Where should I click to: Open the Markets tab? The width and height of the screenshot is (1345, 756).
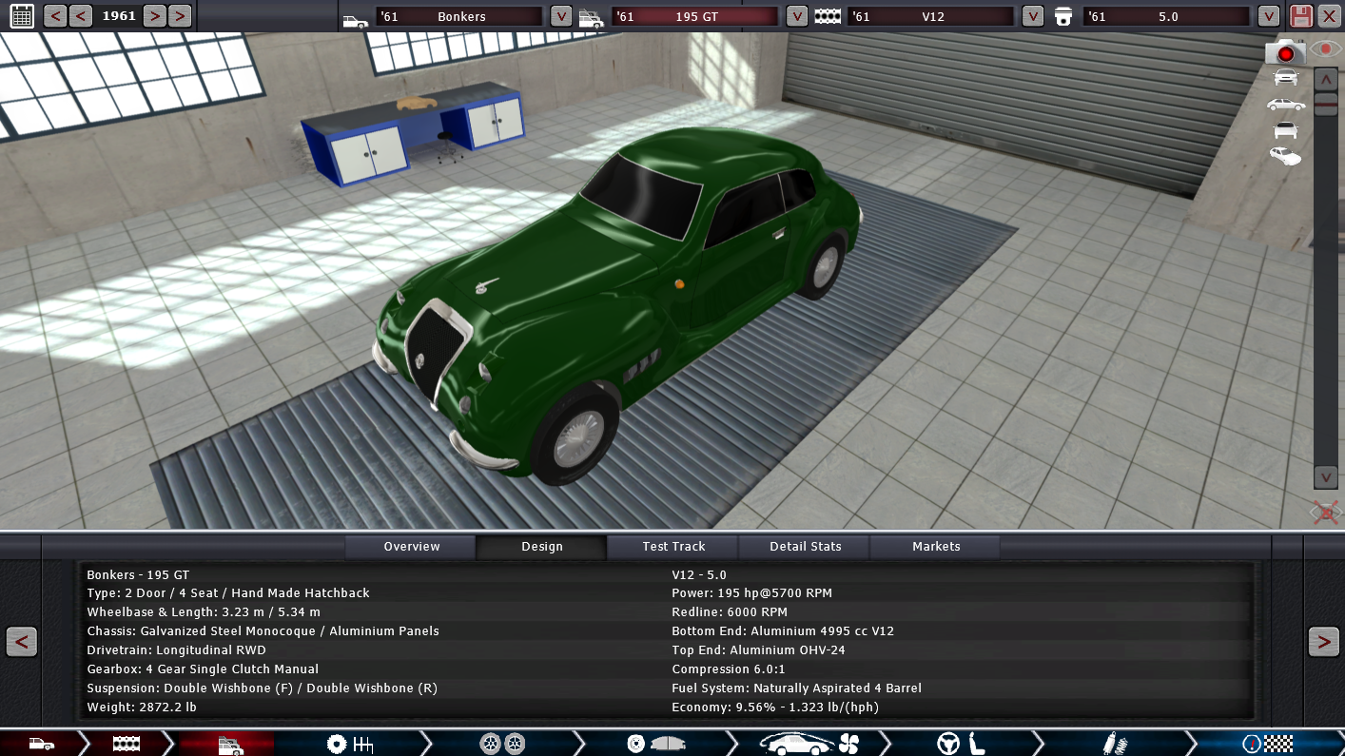(936, 547)
